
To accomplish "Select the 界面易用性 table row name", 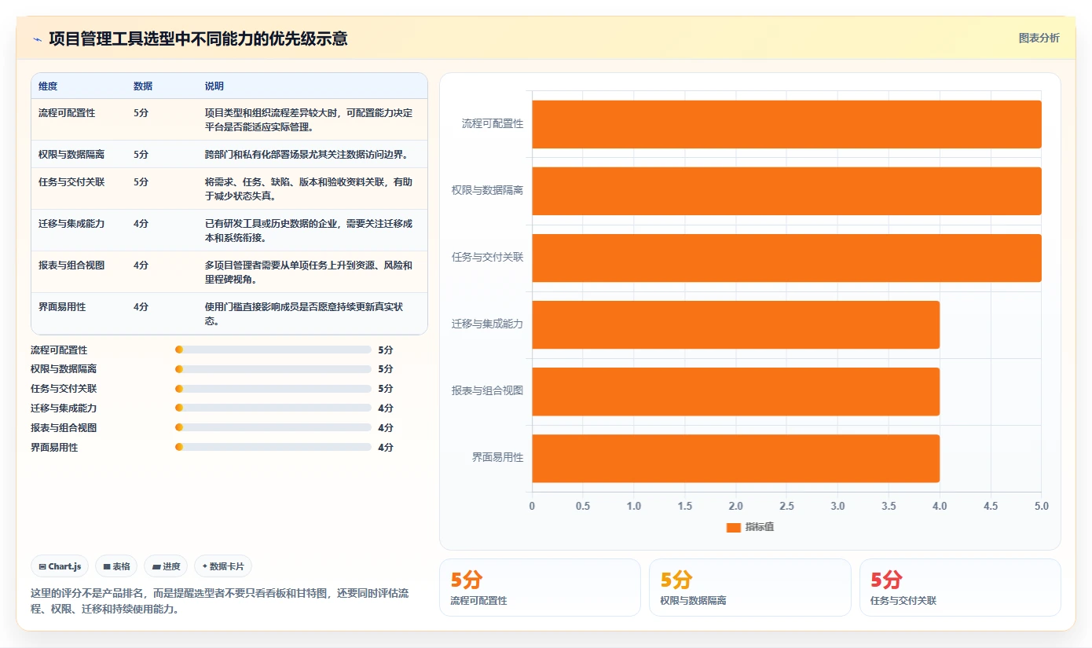I will click(62, 307).
